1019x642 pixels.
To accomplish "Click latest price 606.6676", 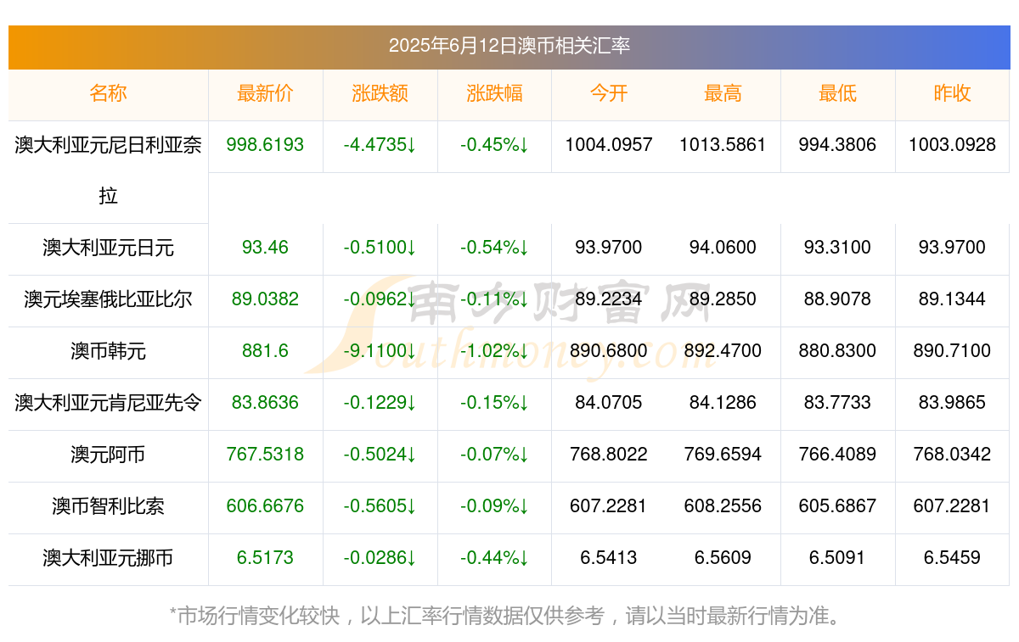I will point(265,506).
